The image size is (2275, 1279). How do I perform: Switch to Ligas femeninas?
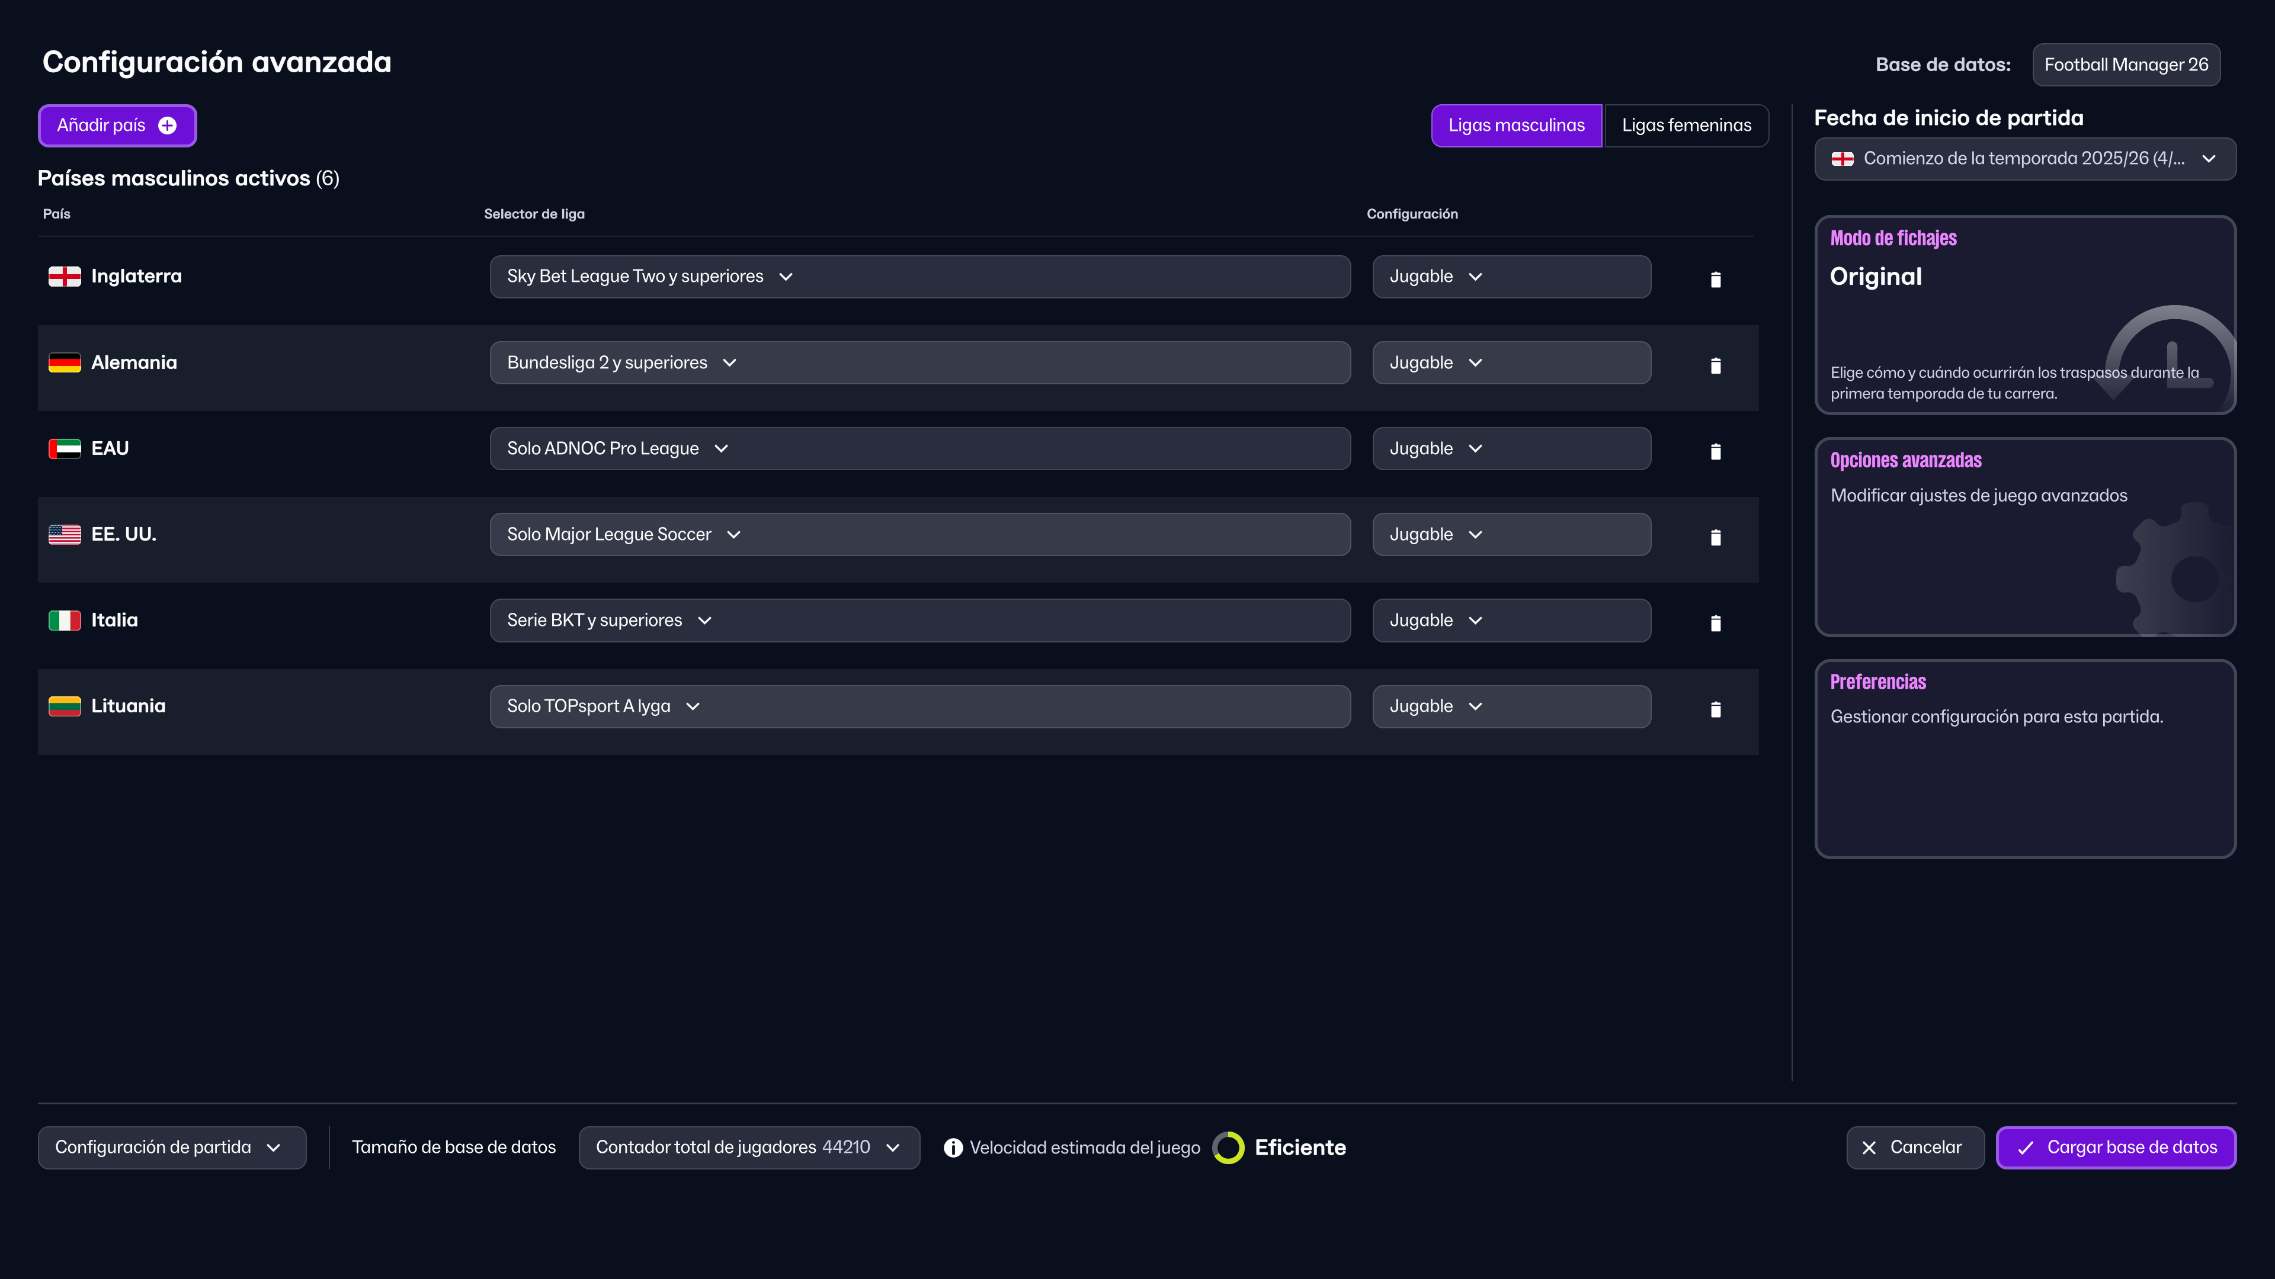(1686, 126)
